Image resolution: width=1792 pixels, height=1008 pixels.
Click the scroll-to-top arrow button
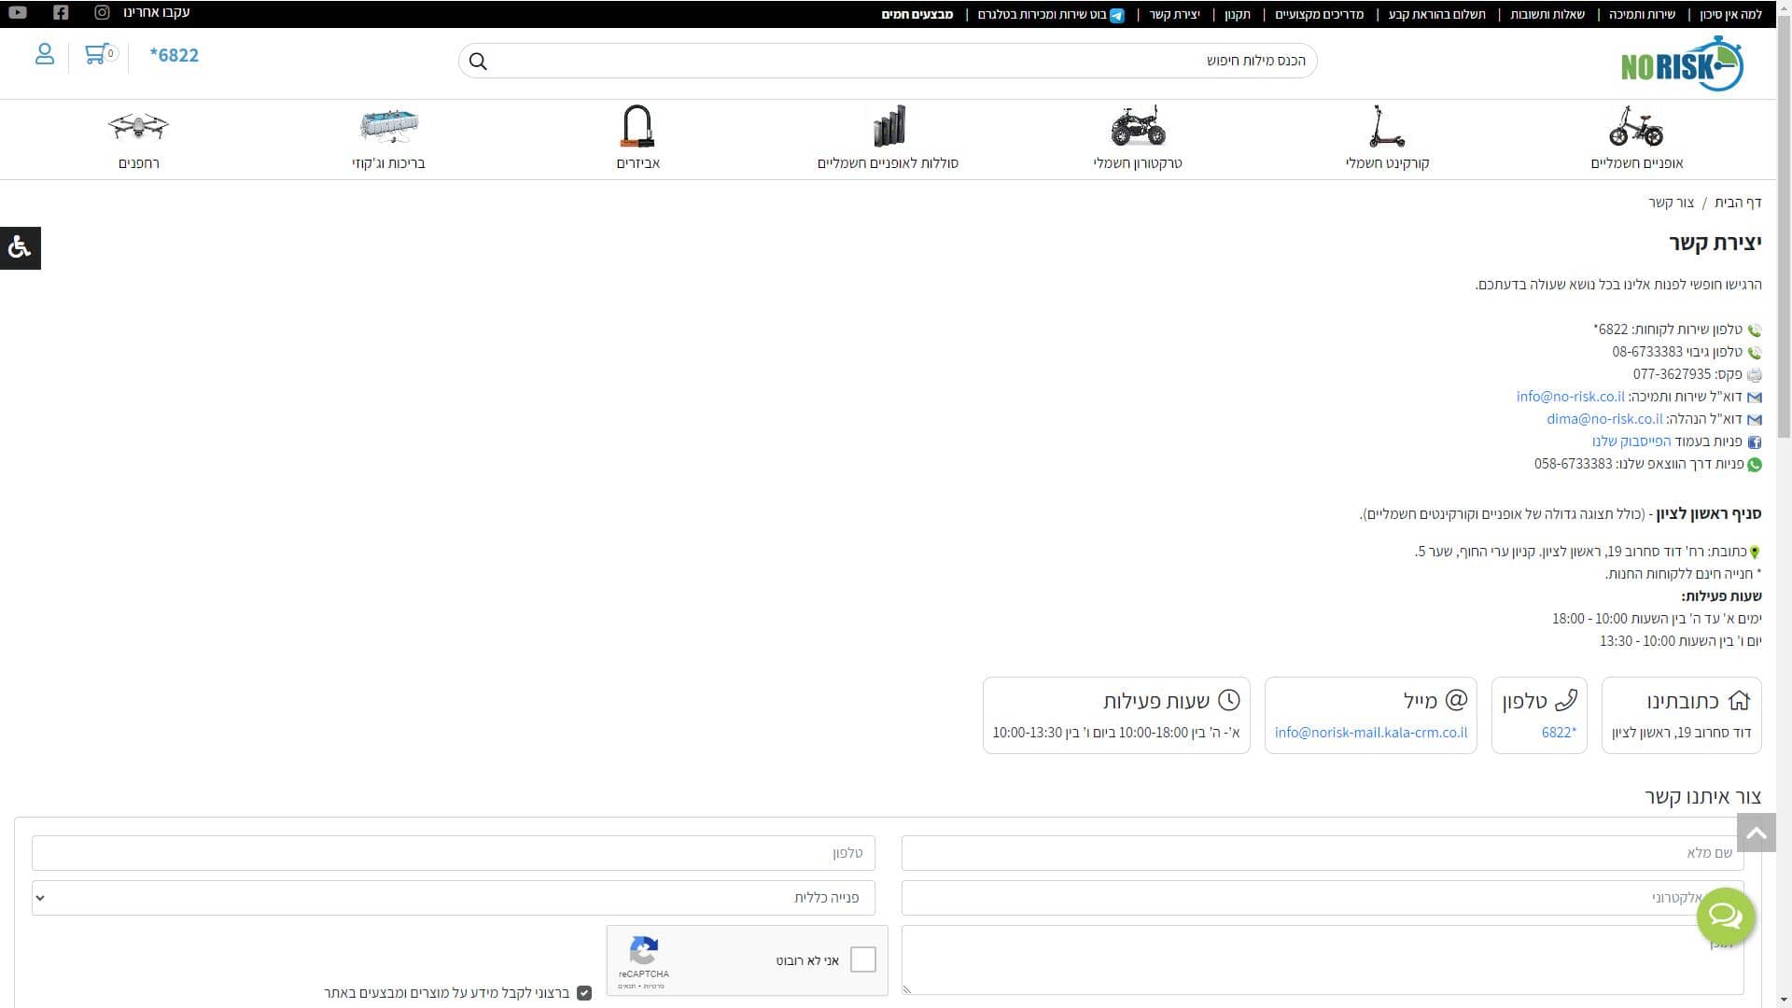1756,833
